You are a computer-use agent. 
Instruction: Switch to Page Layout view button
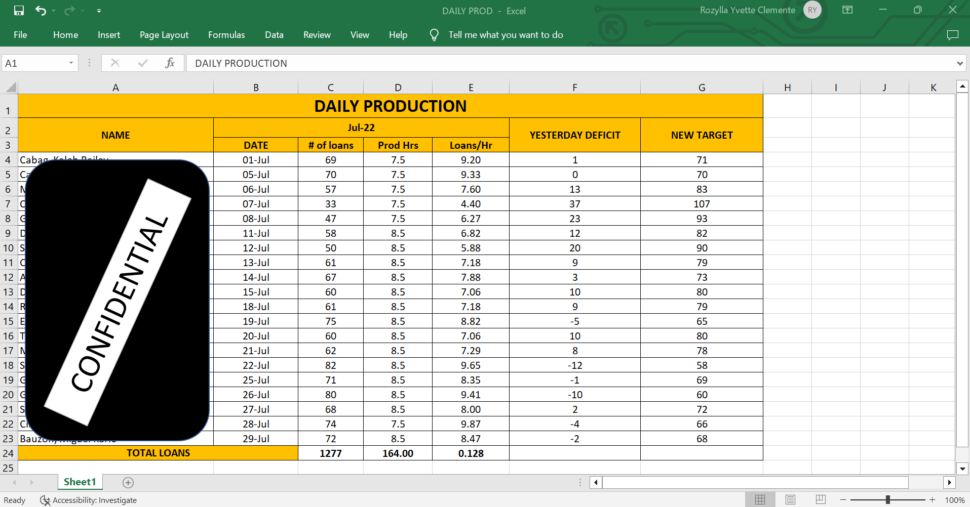point(790,500)
